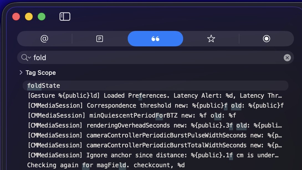Image resolution: width=302 pixels, height=170 pixels.
Task: Select the 'cameraControllerPeriodicBurstPulseWidthSeconds' row
Action: [x=155, y=136]
